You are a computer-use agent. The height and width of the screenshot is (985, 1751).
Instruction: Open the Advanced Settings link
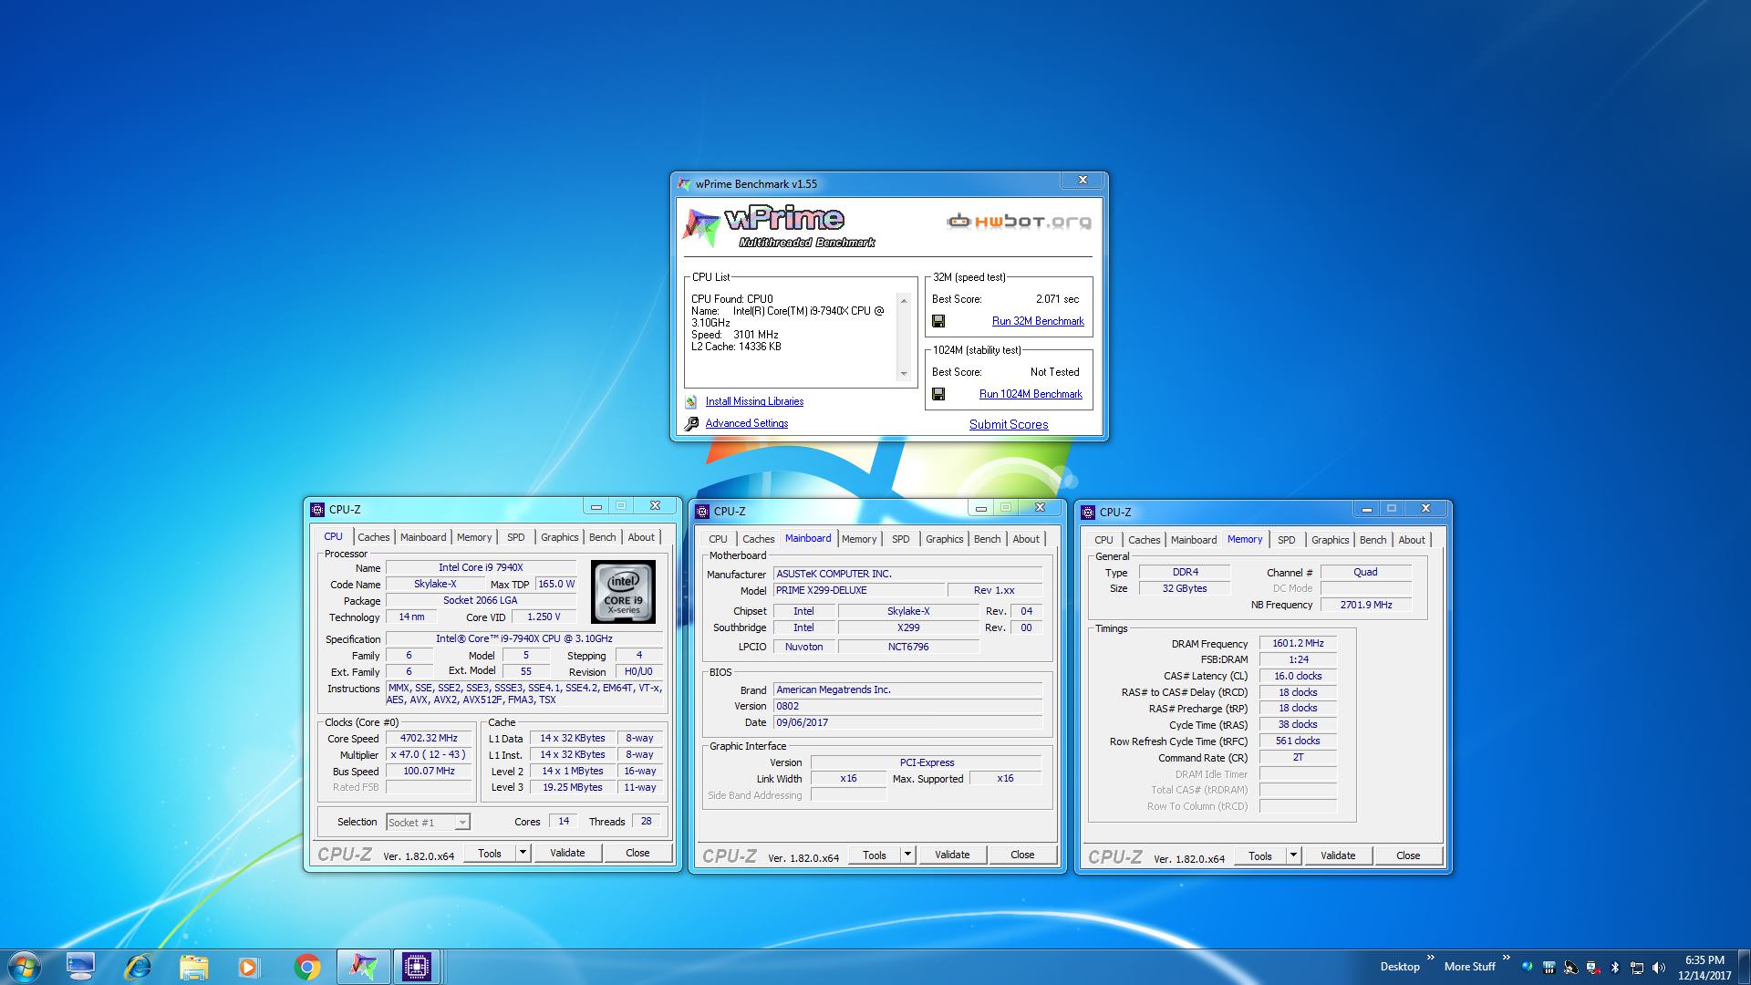pos(747,423)
